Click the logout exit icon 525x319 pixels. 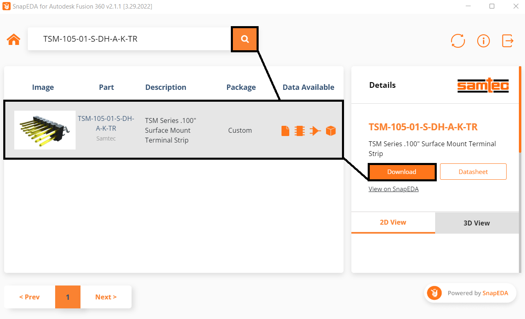(x=508, y=40)
